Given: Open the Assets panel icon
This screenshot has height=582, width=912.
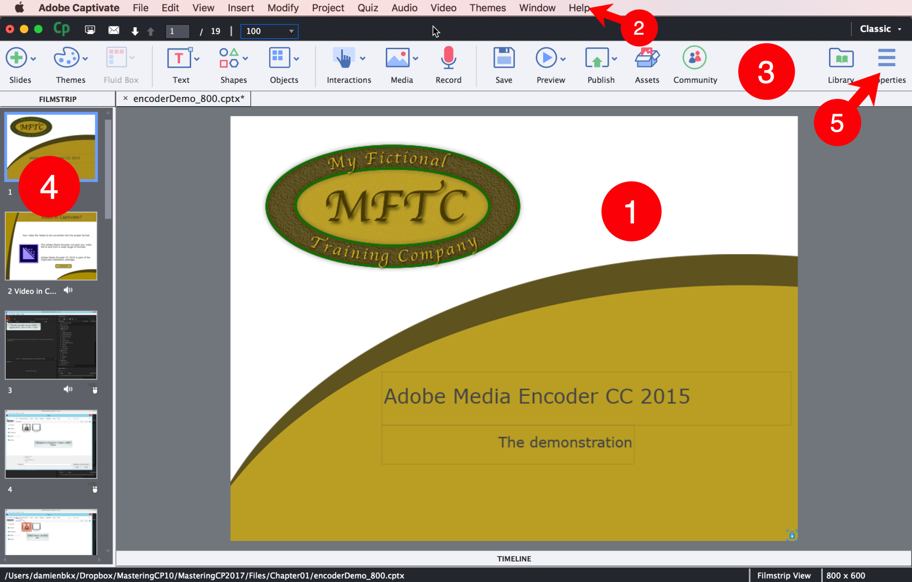Looking at the screenshot, I should click(x=647, y=58).
